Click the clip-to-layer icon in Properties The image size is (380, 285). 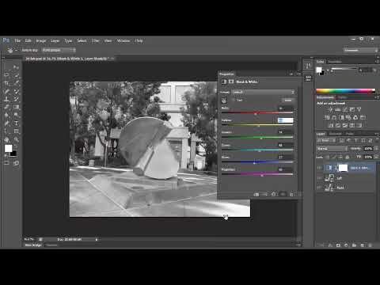pyautogui.click(x=256, y=195)
